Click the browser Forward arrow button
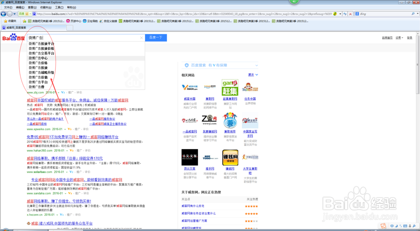420x231 pixels. pos(10,14)
